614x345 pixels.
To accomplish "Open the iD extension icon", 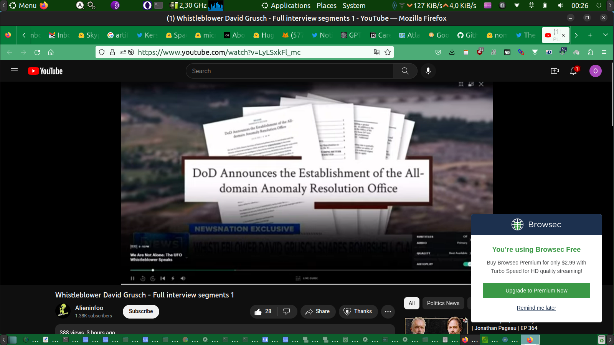I will click(x=549, y=53).
